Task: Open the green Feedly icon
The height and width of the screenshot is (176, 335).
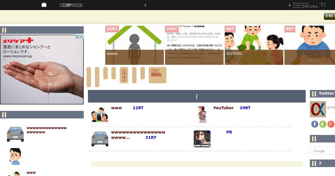Action: click(x=323, y=124)
